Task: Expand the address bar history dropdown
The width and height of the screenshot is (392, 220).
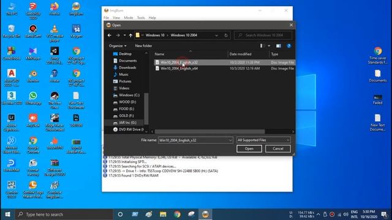Action: pyautogui.click(x=216, y=35)
